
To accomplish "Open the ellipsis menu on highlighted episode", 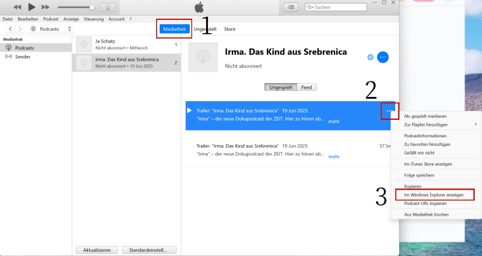I will tap(389, 111).
